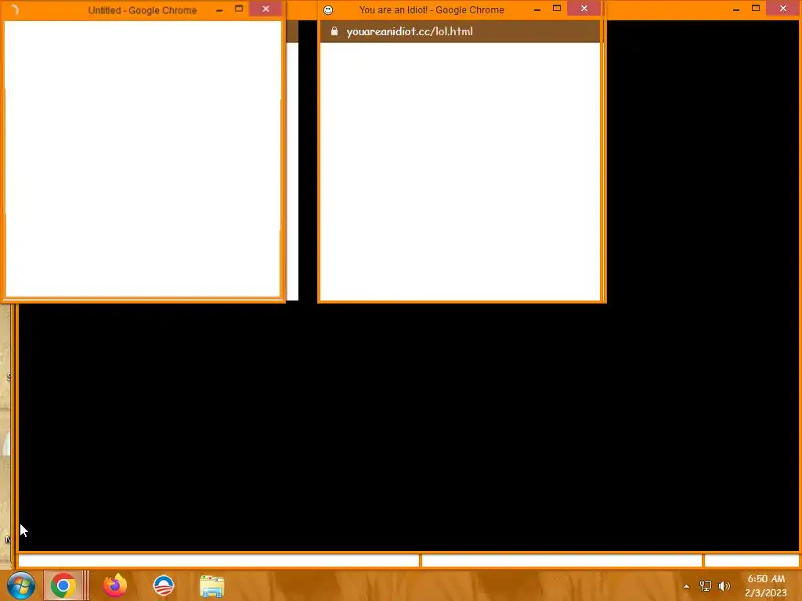Click the lock icon beside youareanidiot.cc URL

(x=334, y=31)
